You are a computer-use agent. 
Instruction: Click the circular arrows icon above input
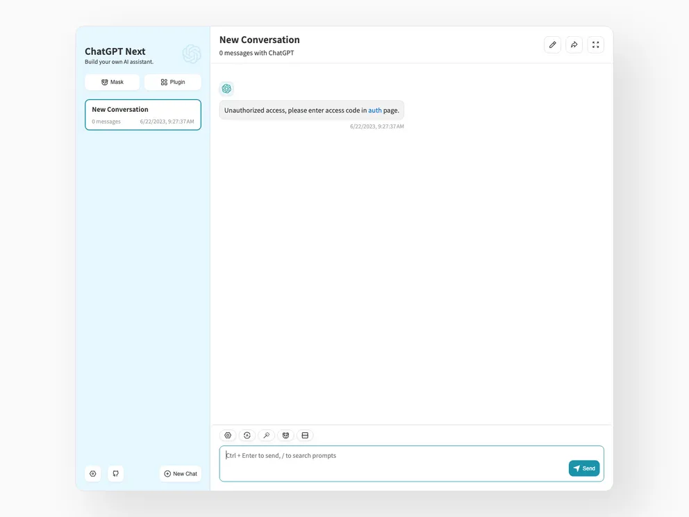247,435
